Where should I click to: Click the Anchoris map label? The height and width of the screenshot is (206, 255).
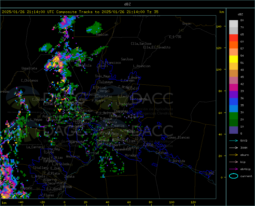[73, 156]
